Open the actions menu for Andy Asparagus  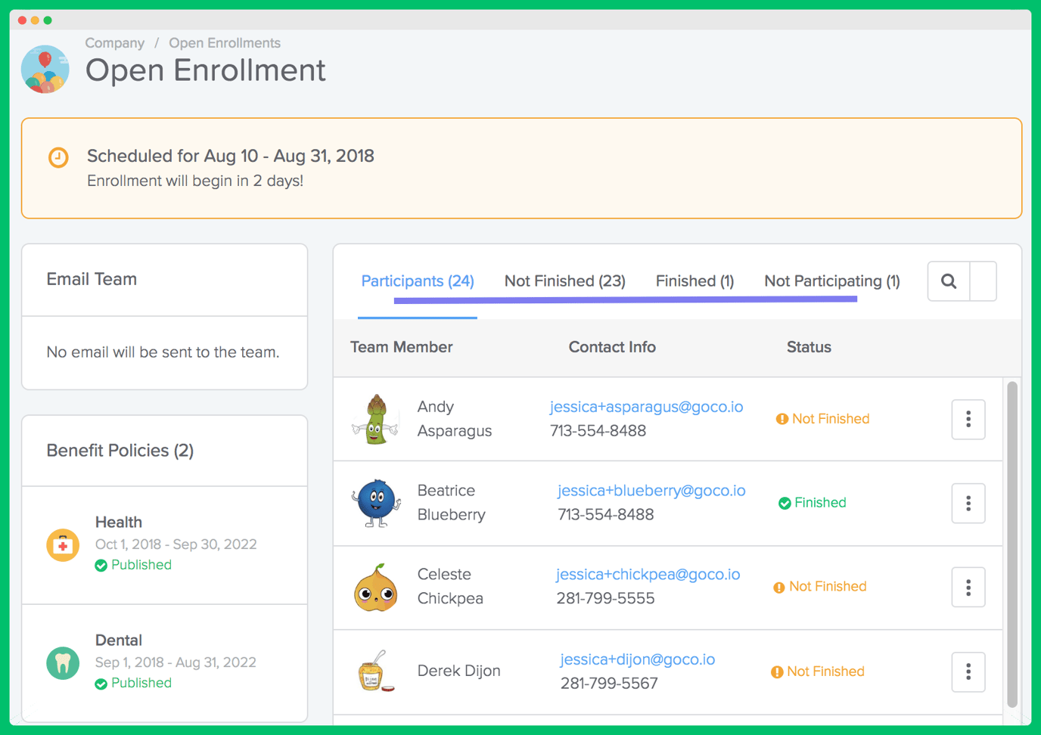coord(968,420)
